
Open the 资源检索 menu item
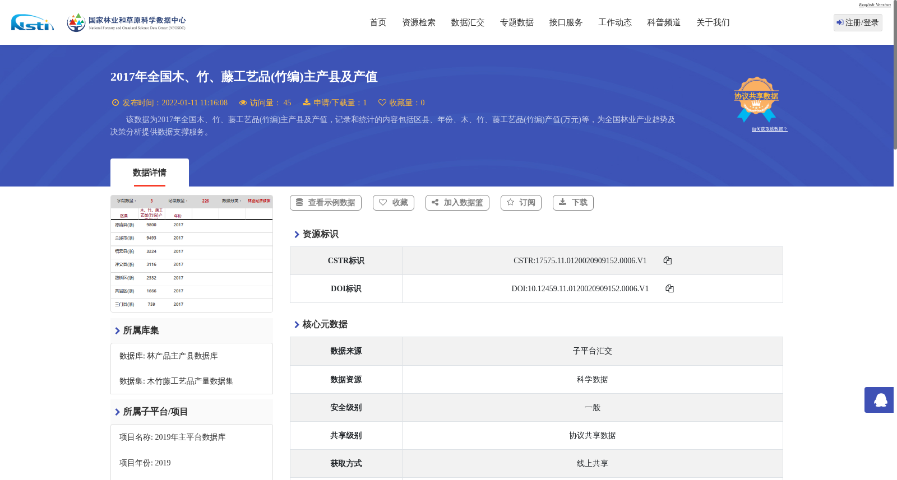click(419, 22)
